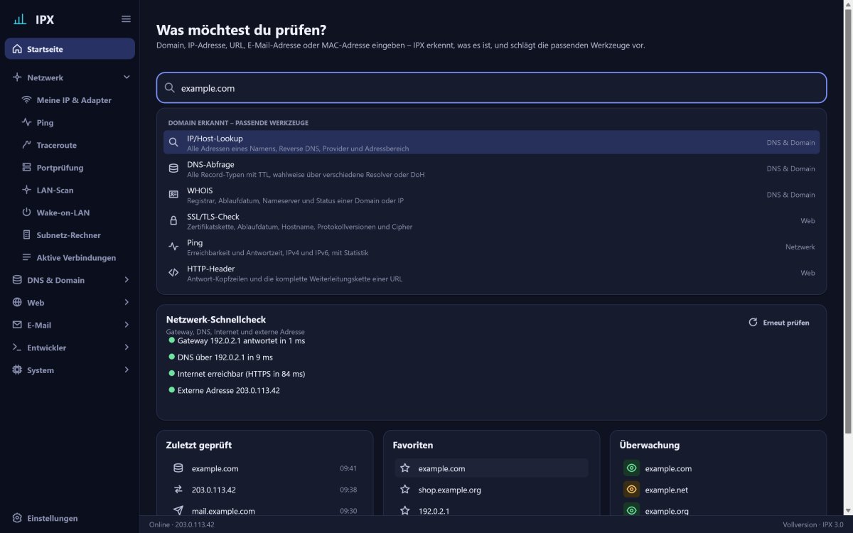The width and height of the screenshot is (853, 533).
Task: Expand the Entwickler section chevron
Action: coord(127,348)
